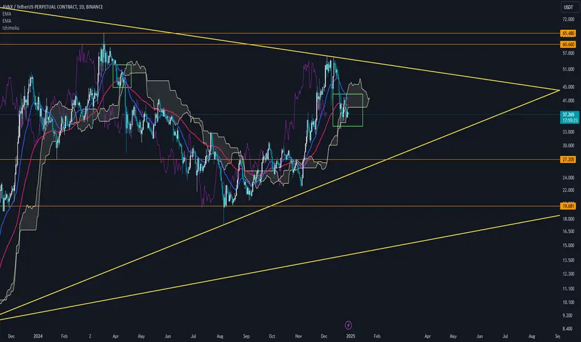
Task: Click the 22.000 price scale value
Action: [568, 190]
